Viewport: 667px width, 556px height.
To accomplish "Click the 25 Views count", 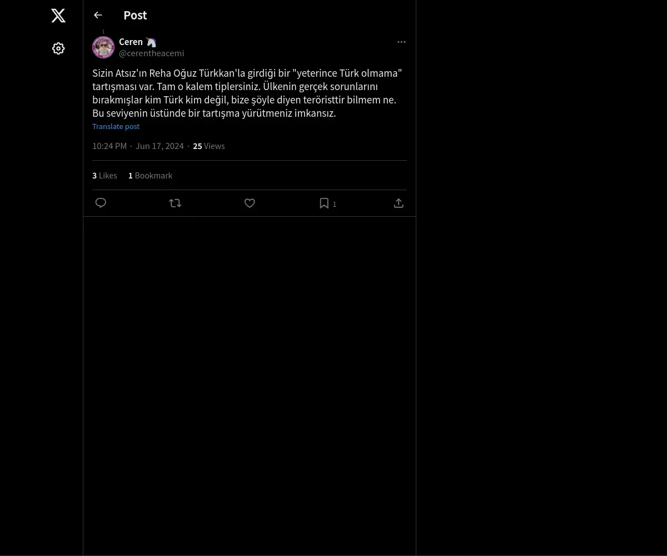I will pyautogui.click(x=208, y=146).
